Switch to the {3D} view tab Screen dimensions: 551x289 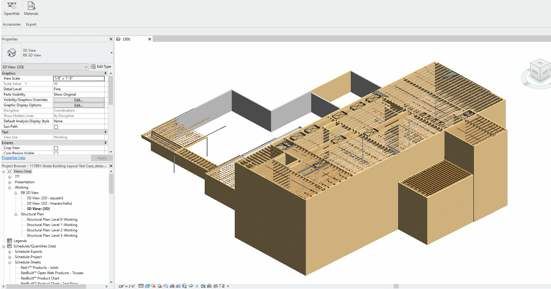126,39
